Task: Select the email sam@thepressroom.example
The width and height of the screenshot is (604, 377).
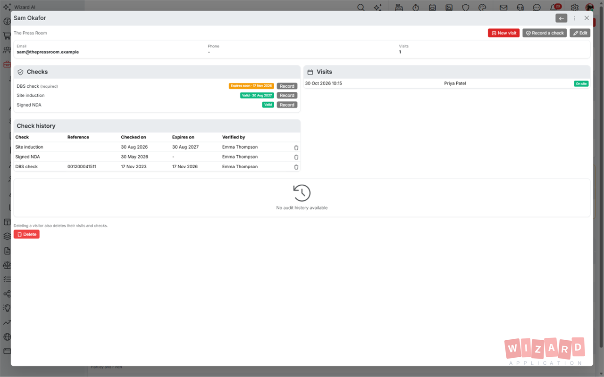Action: pyautogui.click(x=48, y=52)
